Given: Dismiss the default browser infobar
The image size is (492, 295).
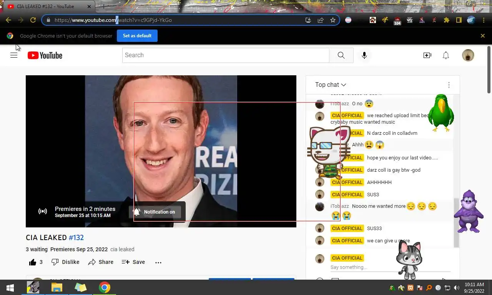Looking at the screenshot, I should point(483,36).
